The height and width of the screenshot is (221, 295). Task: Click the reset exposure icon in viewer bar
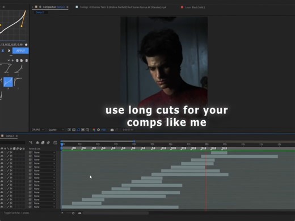tap(99, 130)
